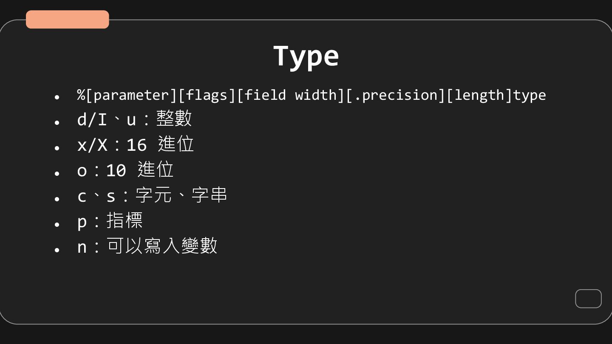The height and width of the screenshot is (344, 612).
Task: Click the orange rounded tab shape
Action: [67, 20]
